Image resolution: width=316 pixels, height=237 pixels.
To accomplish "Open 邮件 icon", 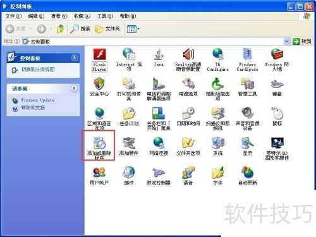I will click(x=129, y=173).
